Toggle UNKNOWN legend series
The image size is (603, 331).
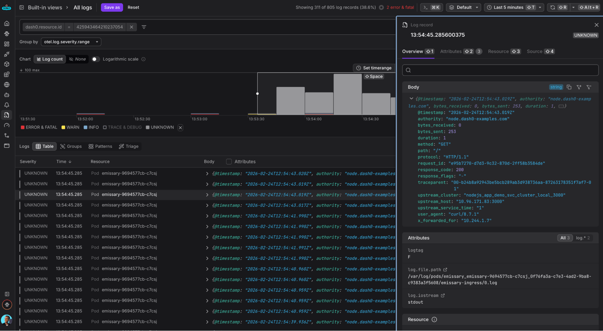pyautogui.click(x=160, y=127)
